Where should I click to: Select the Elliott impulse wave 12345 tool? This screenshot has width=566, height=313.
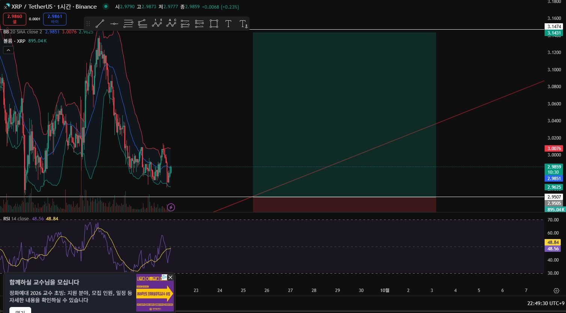point(157,24)
